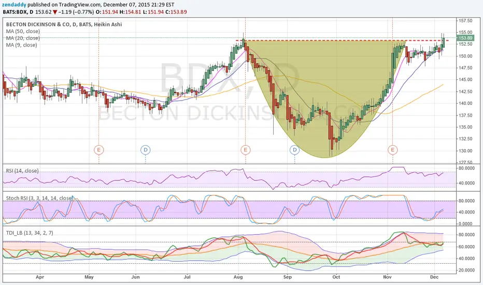The height and width of the screenshot is (285, 483).
Task: Click the 157.50 price axis label
Action: tap(465, 21)
